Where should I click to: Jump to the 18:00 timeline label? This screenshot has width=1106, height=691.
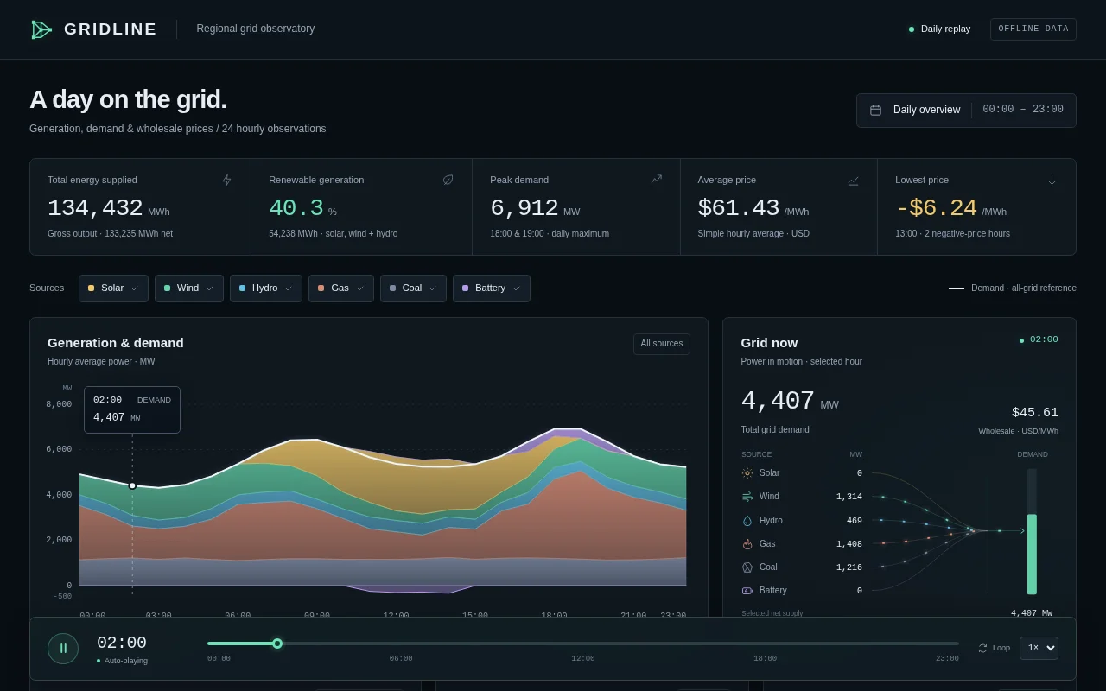click(765, 659)
